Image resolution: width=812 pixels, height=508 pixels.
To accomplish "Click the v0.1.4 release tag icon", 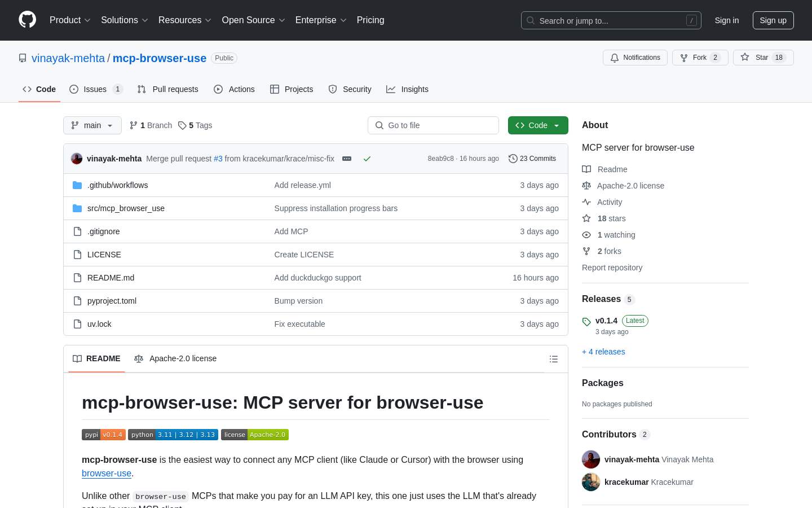I will [x=586, y=322].
